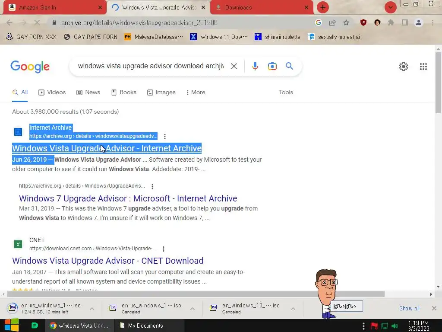Expand options for en_windows_10 iso download
This screenshot has height=332, width=442.
pos(293,309)
